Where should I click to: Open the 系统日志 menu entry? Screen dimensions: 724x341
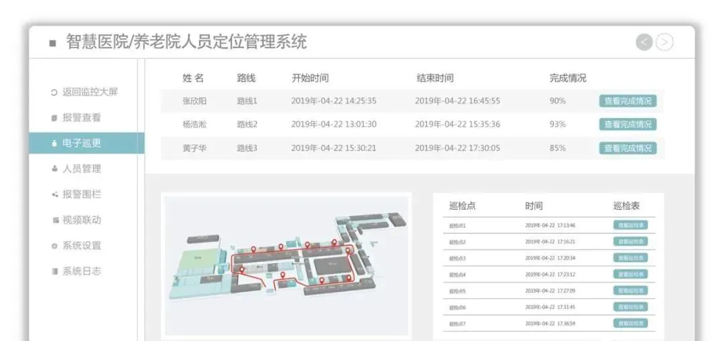tap(81, 271)
